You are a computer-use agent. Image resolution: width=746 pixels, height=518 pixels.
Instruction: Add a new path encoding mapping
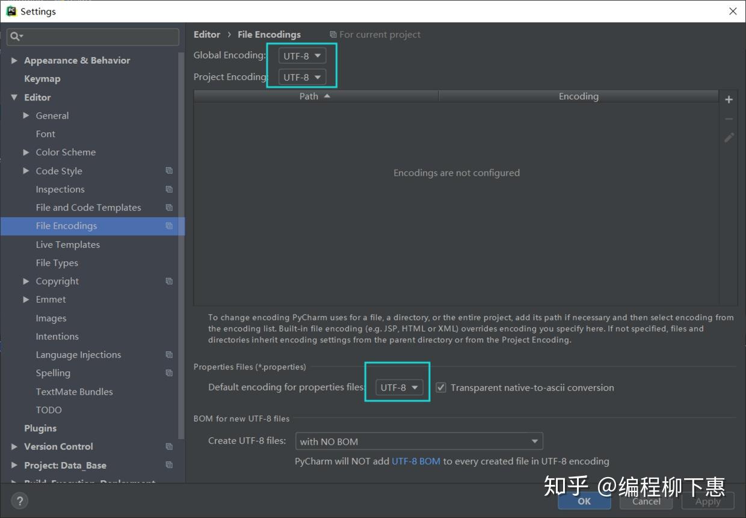point(729,99)
